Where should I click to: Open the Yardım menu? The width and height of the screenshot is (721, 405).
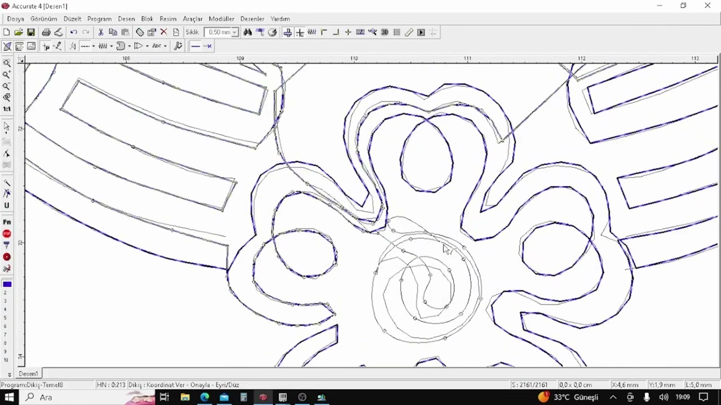click(280, 19)
